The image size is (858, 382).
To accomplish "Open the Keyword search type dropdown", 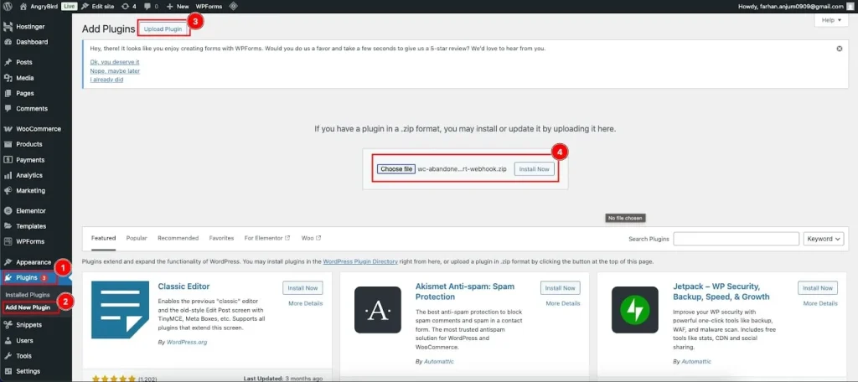I will (x=824, y=239).
